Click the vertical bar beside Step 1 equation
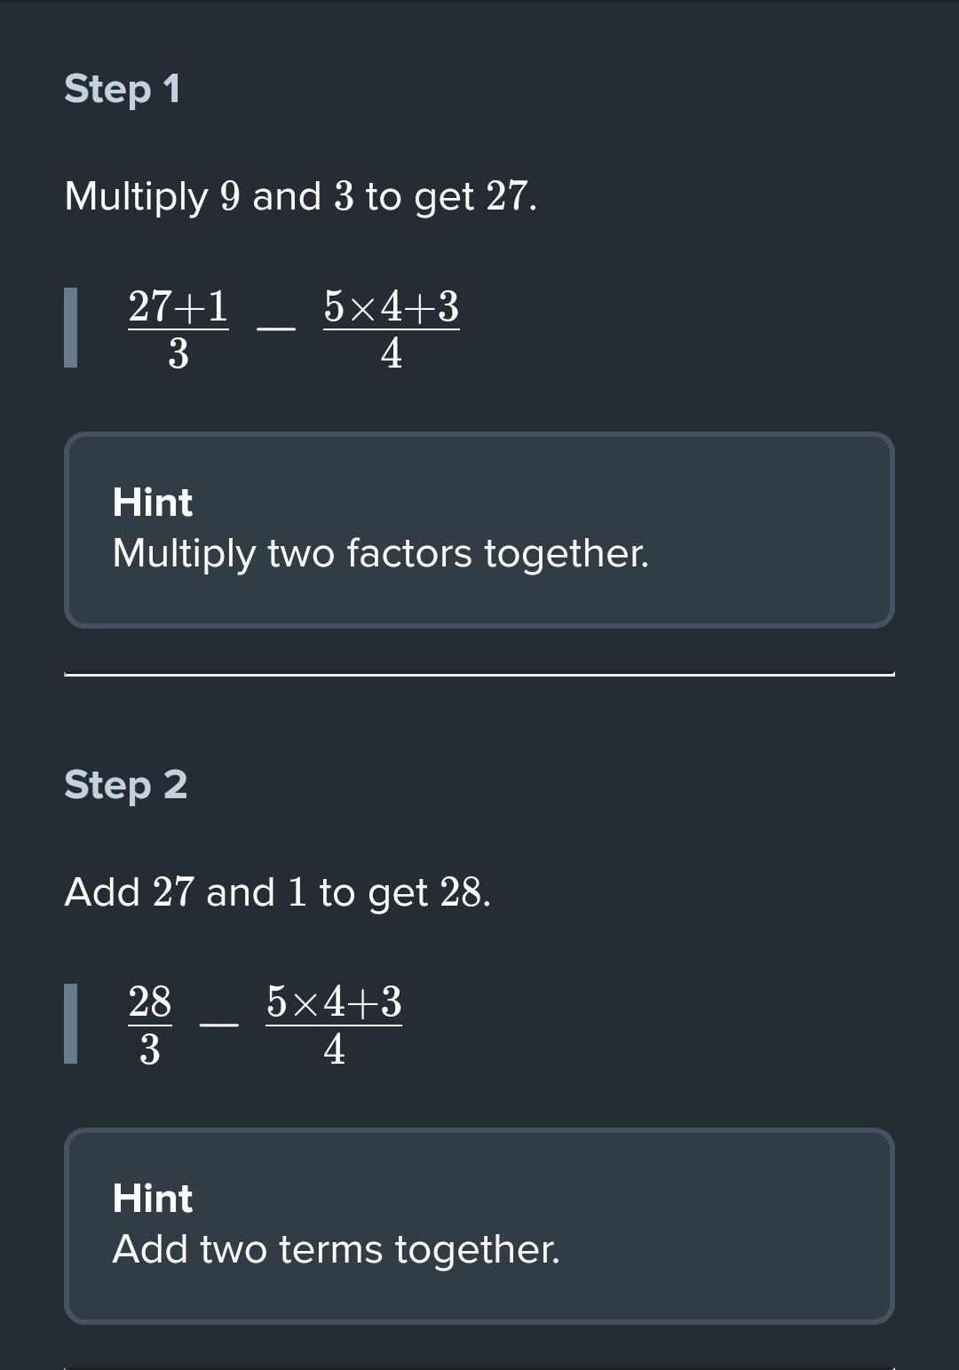This screenshot has width=959, height=1370. 71,328
